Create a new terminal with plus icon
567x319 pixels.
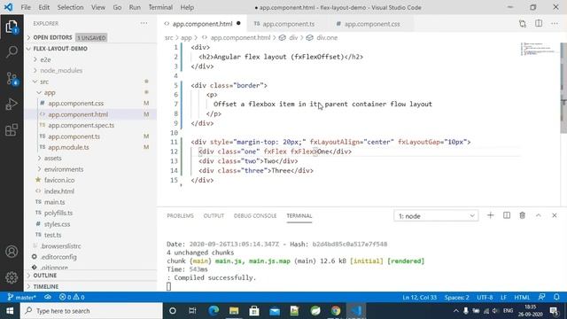(490, 215)
